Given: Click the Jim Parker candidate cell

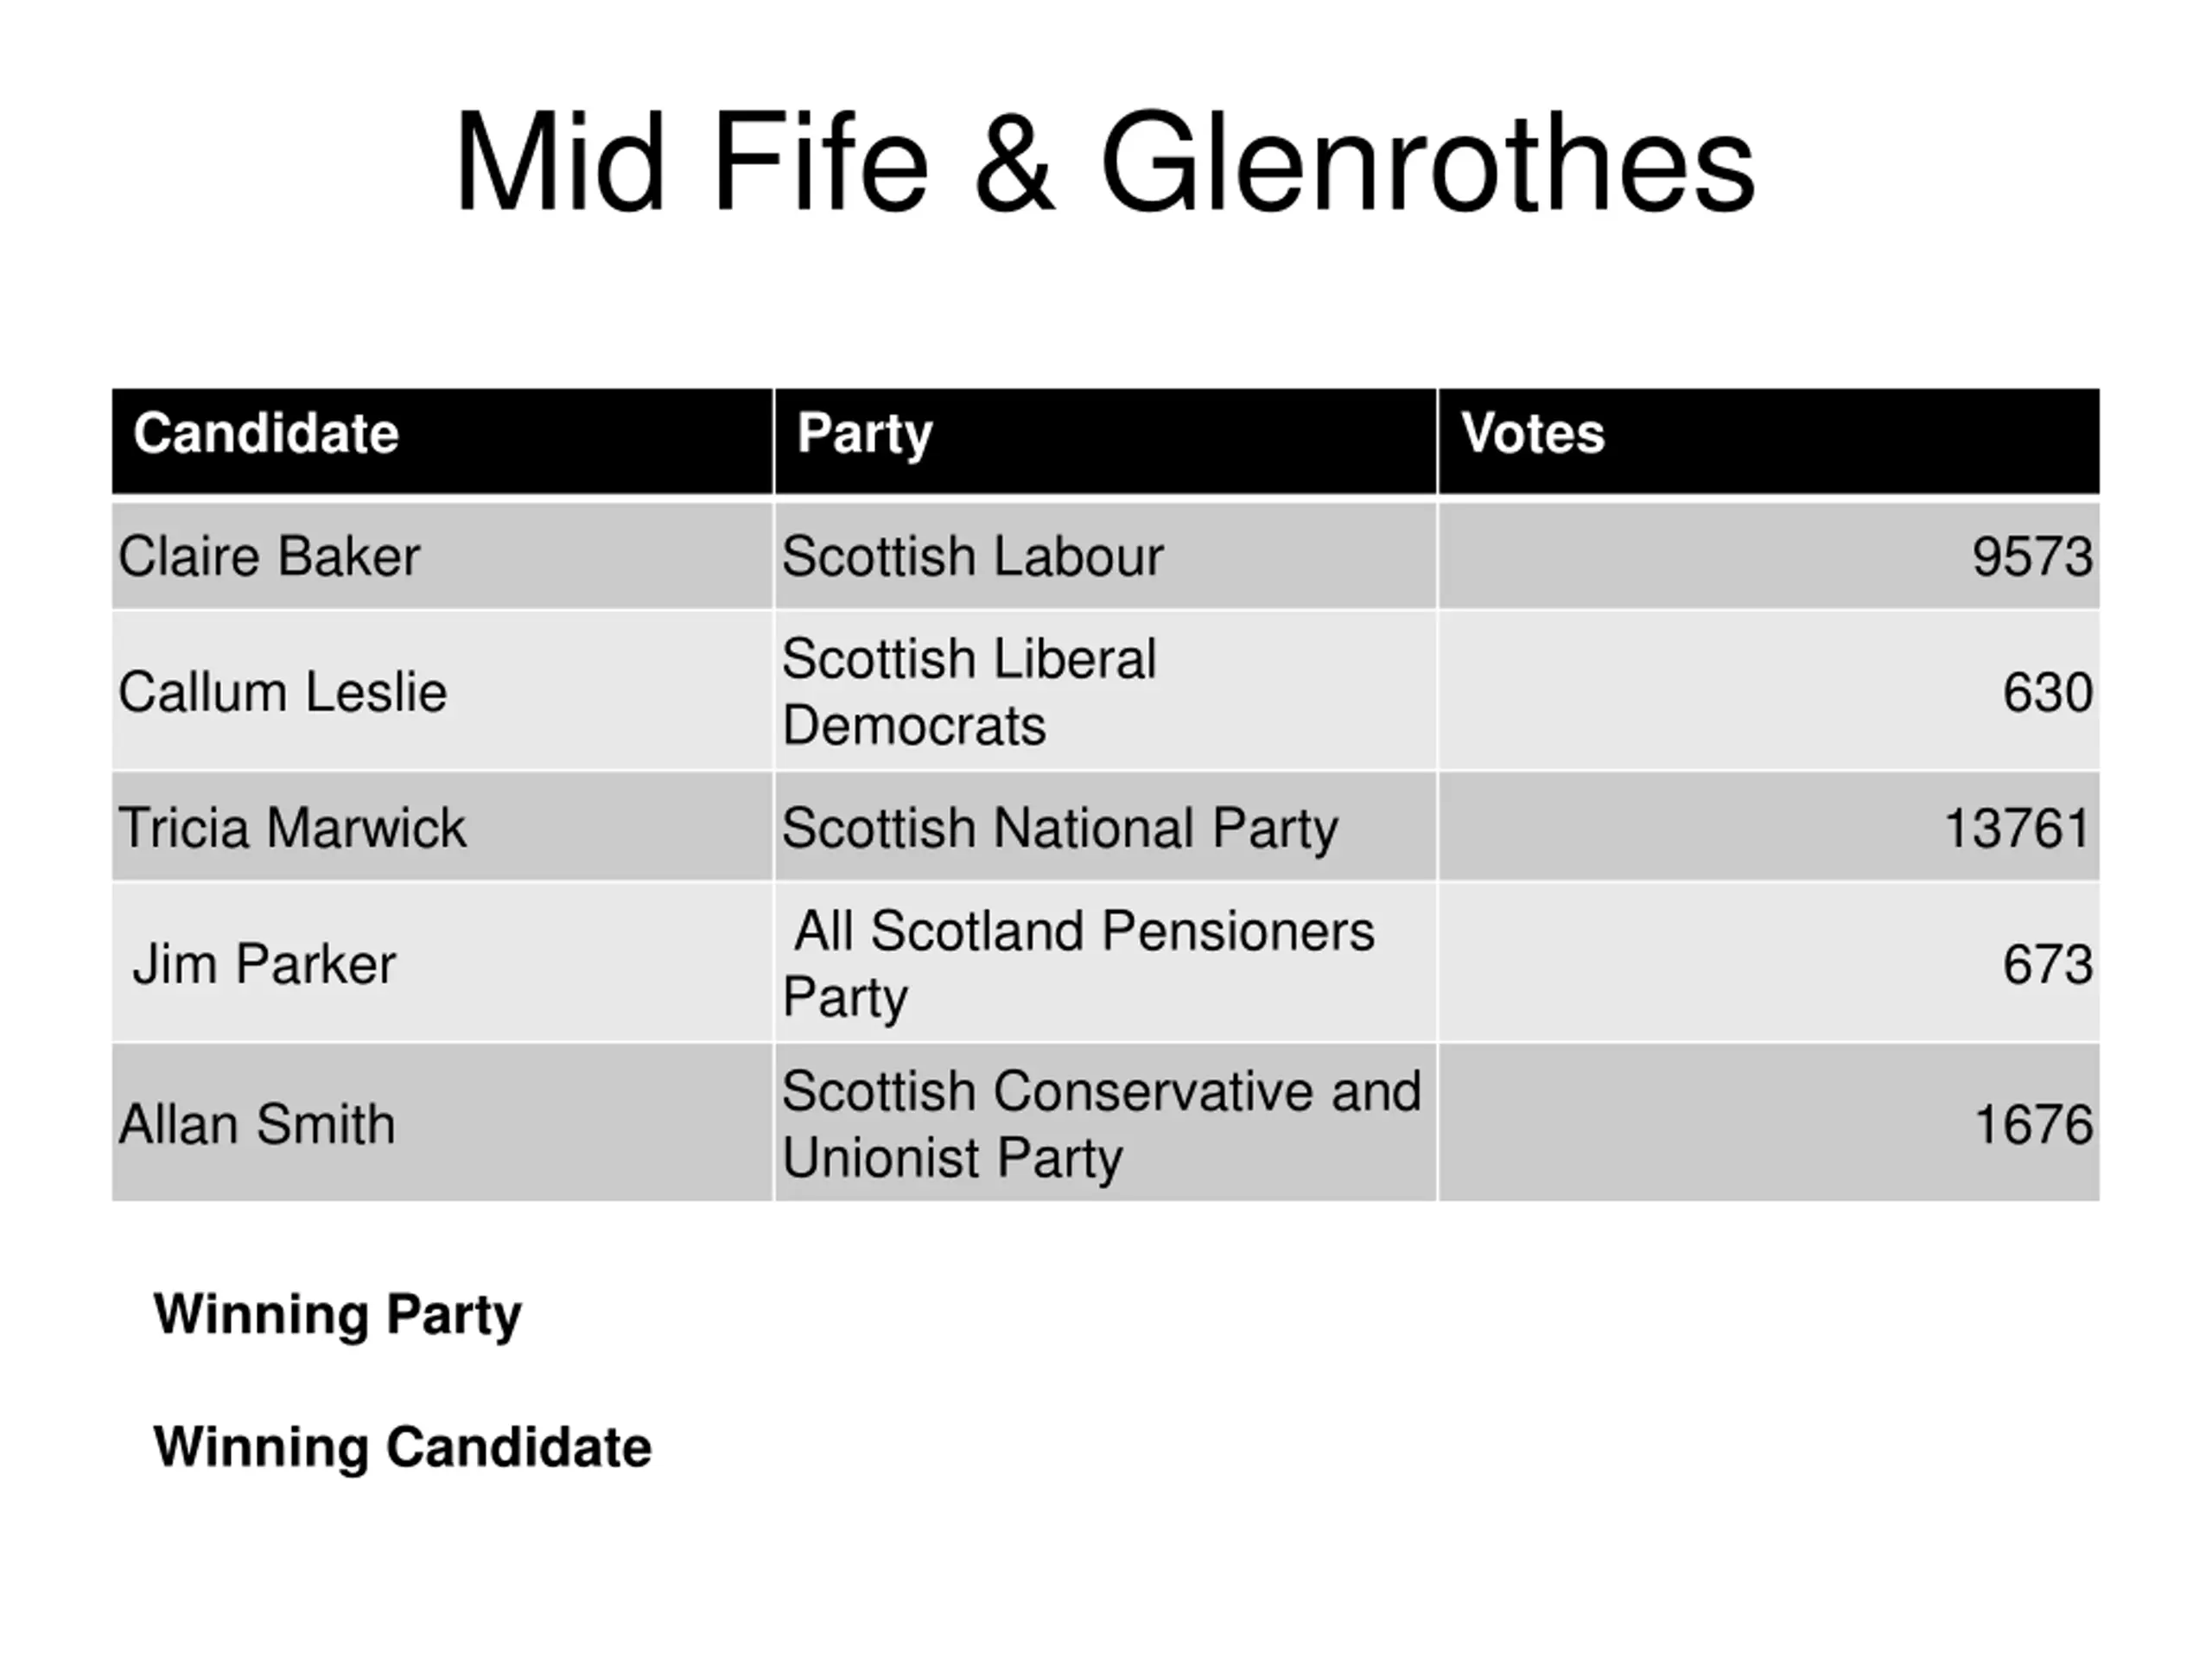Looking at the screenshot, I should tap(442, 963).
